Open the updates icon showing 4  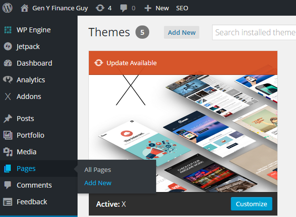click(x=100, y=8)
